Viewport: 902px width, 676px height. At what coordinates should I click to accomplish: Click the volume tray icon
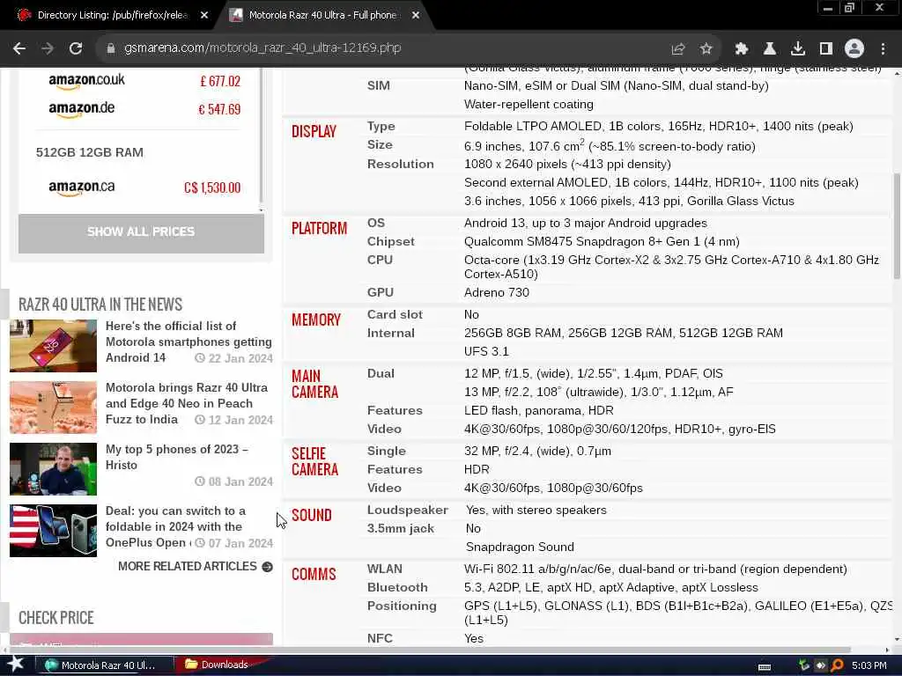(x=820, y=665)
